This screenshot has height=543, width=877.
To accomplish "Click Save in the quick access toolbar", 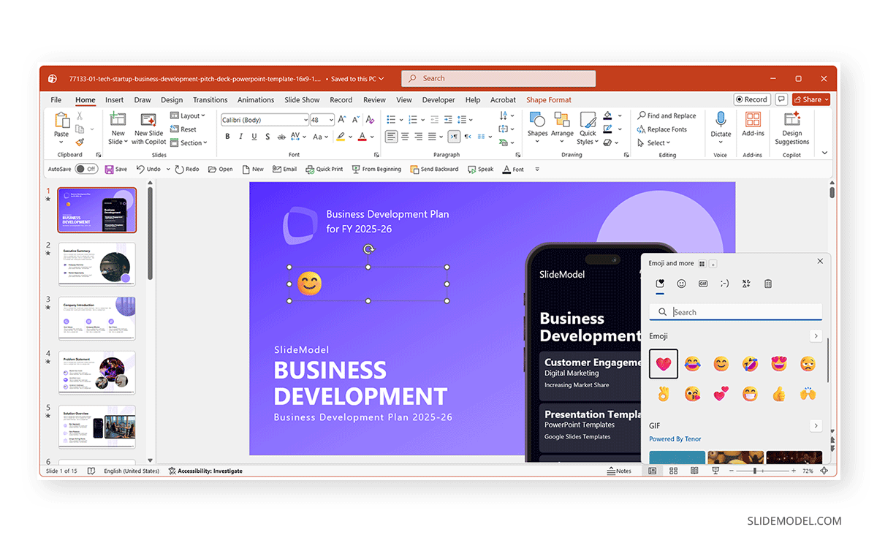I will click(115, 169).
